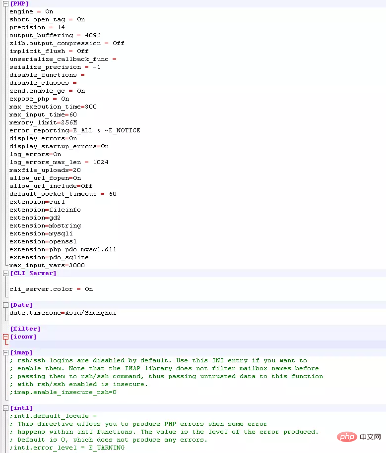Image resolution: width=386 pixels, height=453 pixels.
Task: Click the [iconv] section header
Action: tap(23, 337)
